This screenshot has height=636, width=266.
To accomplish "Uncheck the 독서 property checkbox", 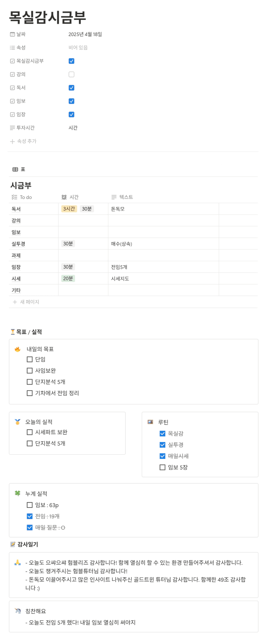I will [71, 88].
